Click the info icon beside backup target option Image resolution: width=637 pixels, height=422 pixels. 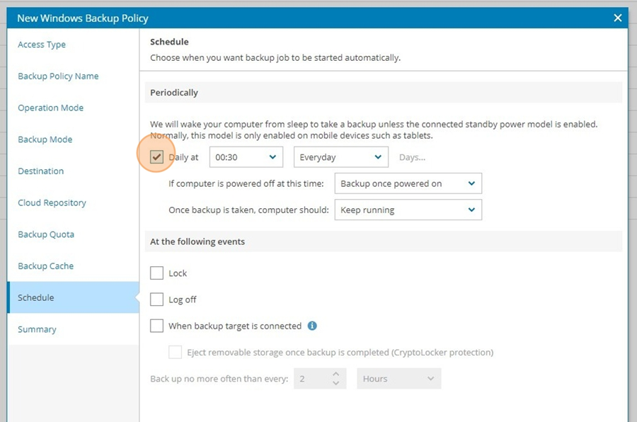pyautogui.click(x=312, y=326)
